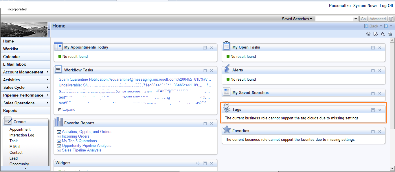The height and width of the screenshot is (172, 395).
Task: Click the gear icon in page toolbar
Action: point(368,34)
